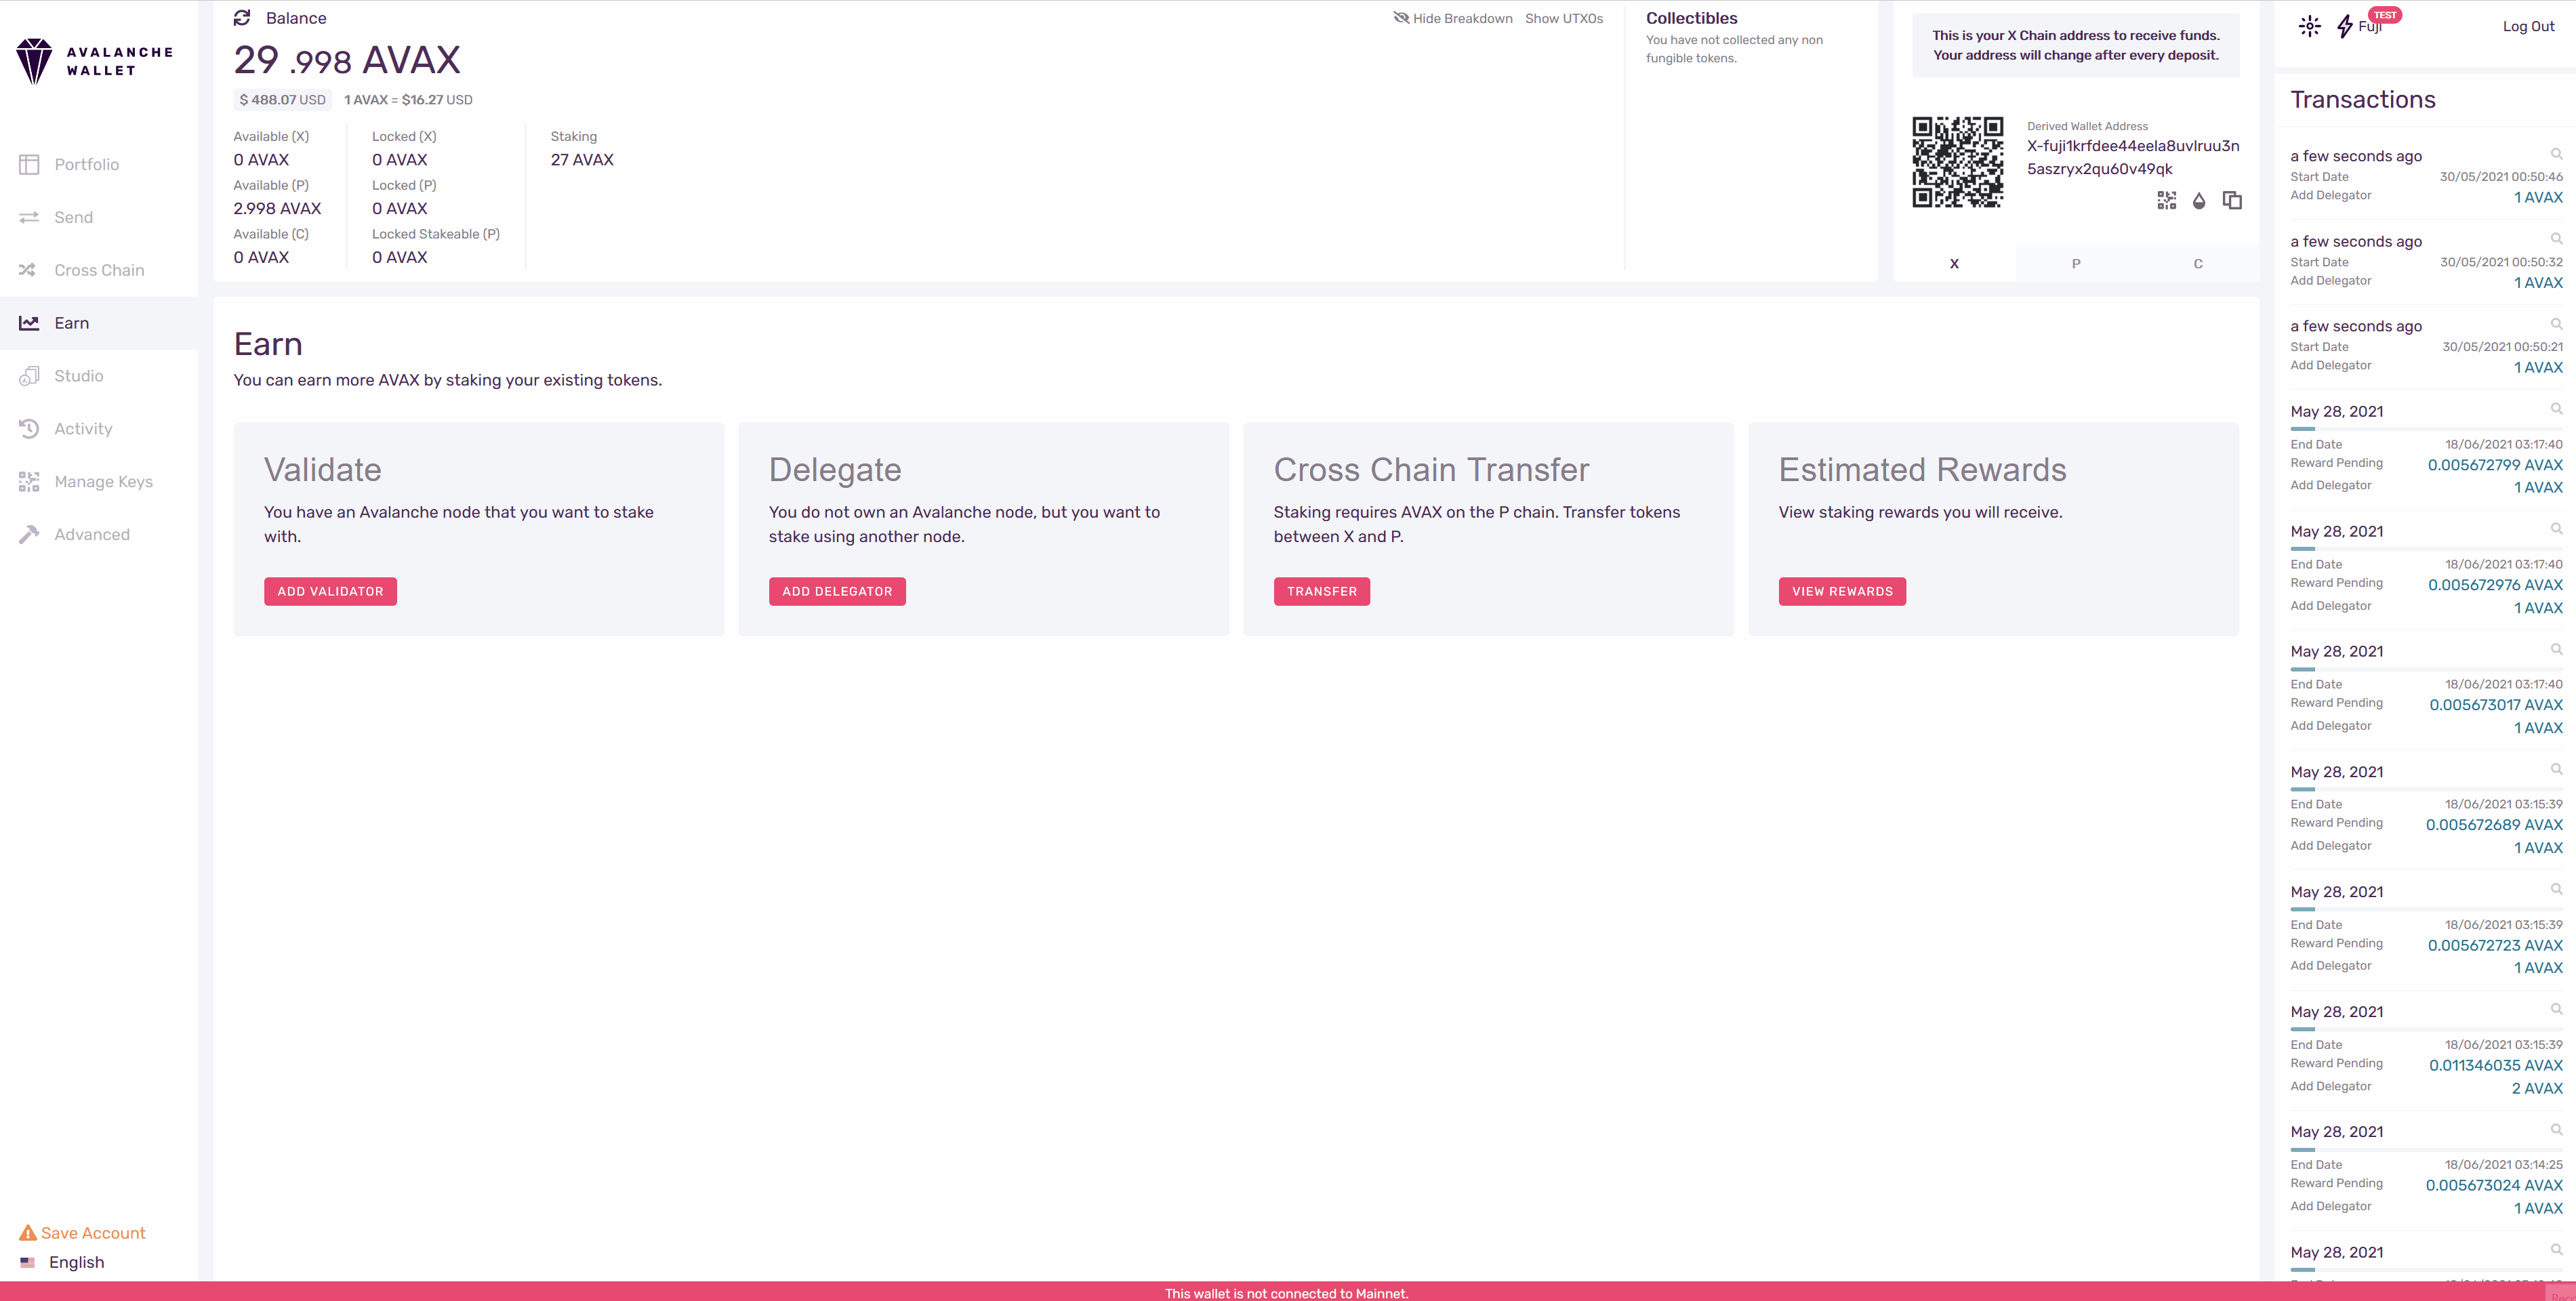Click the Collectibles heading
This screenshot has width=2576, height=1301.
[1691, 18]
